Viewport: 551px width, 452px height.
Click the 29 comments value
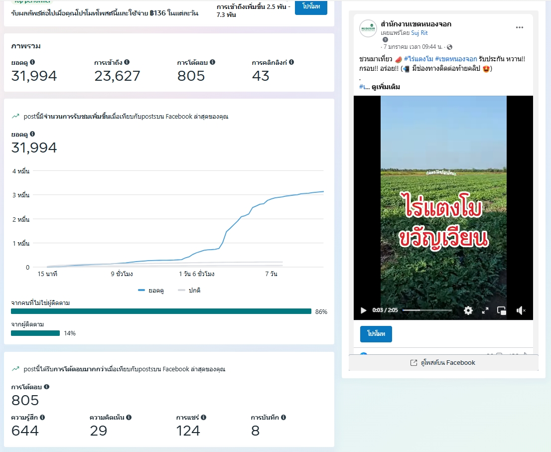[99, 431]
